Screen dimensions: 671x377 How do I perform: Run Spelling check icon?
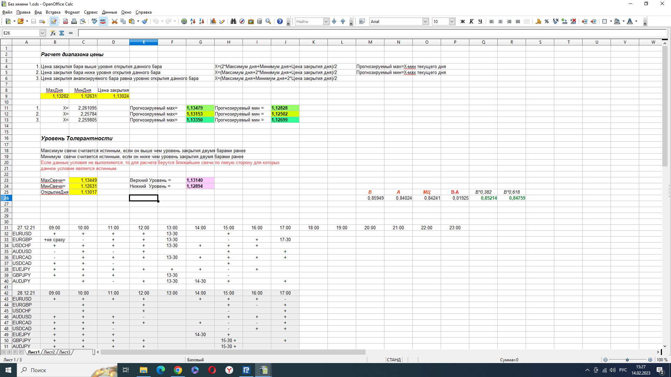coord(94,22)
